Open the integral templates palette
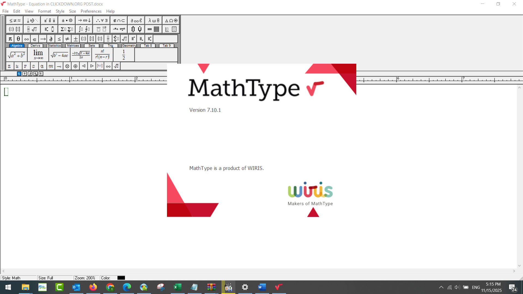Screen dimensions: 523x294 [84, 29]
